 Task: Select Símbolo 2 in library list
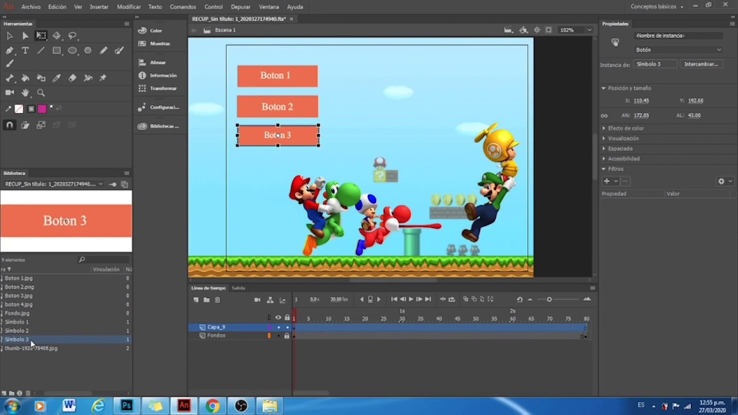point(17,331)
